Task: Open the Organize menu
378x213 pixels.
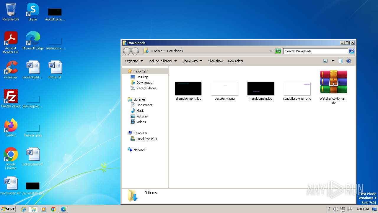Action: (x=134, y=61)
